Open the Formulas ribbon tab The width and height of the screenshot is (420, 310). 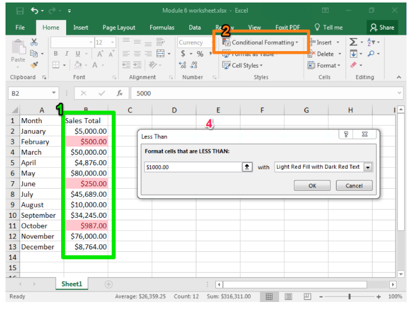(162, 28)
